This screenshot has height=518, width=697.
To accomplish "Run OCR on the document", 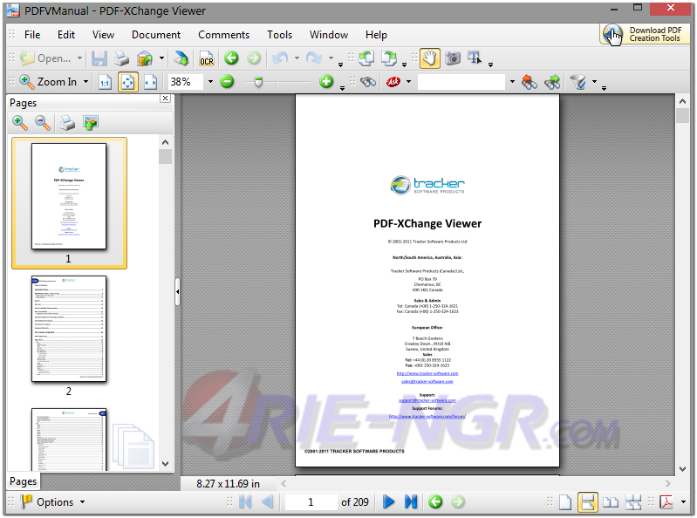I will [x=207, y=58].
